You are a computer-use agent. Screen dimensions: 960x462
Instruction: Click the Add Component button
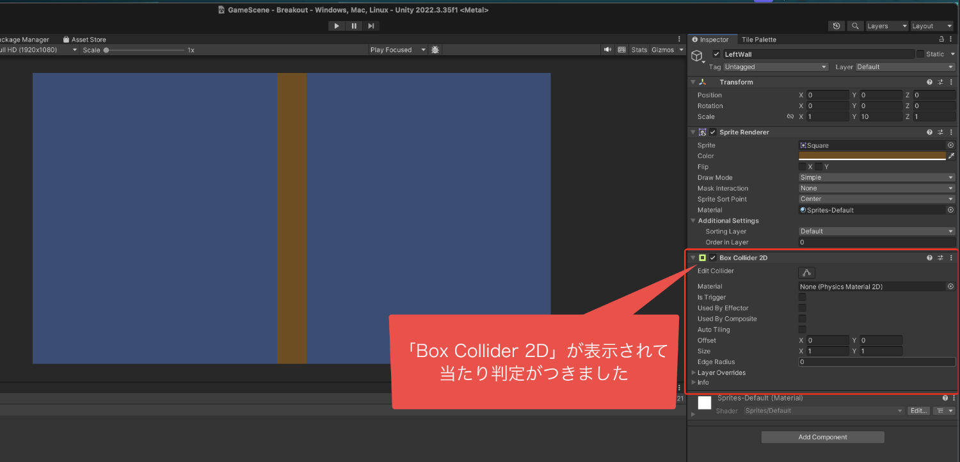coord(822,437)
